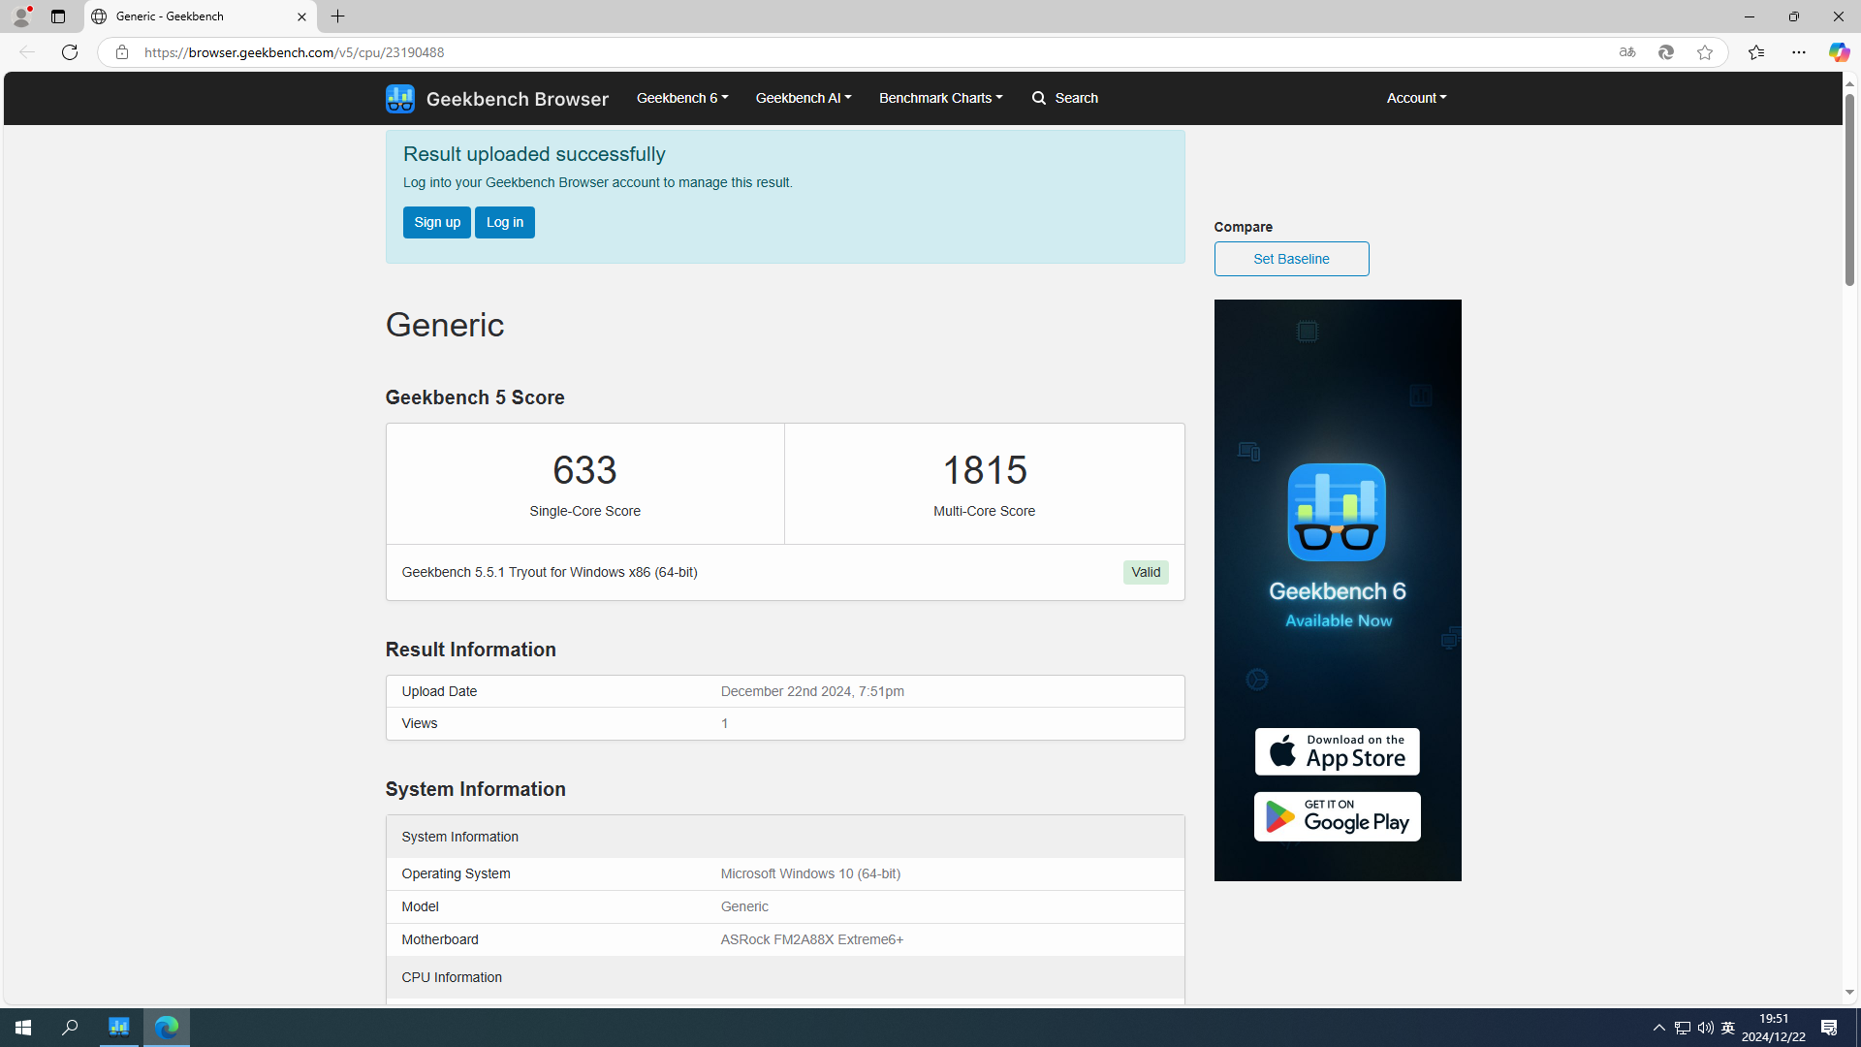This screenshot has height=1047, width=1861.
Task: Open the notification center icon
Action: click(1829, 1028)
